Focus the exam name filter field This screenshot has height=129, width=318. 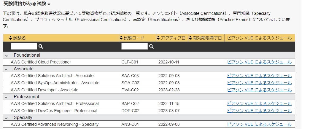pyautogui.click(x=24, y=47)
